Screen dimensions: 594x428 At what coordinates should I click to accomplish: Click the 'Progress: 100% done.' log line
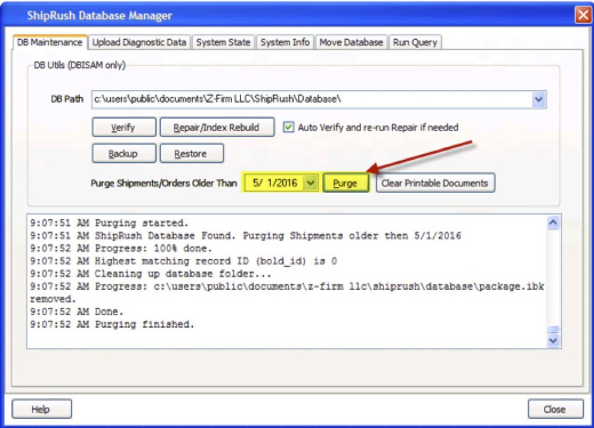click(121, 248)
